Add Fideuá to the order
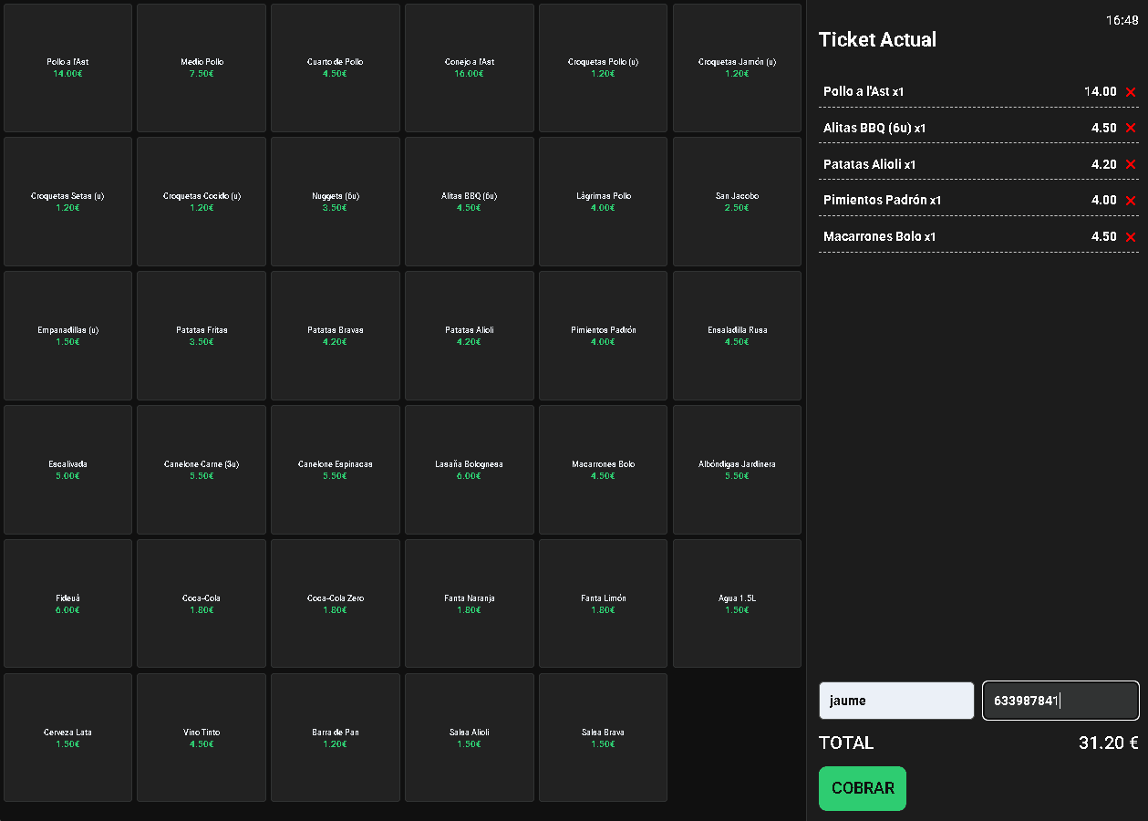1148x821 pixels. coord(68,604)
